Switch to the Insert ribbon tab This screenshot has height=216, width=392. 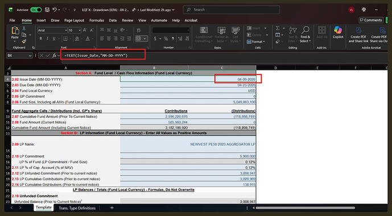click(x=41, y=20)
